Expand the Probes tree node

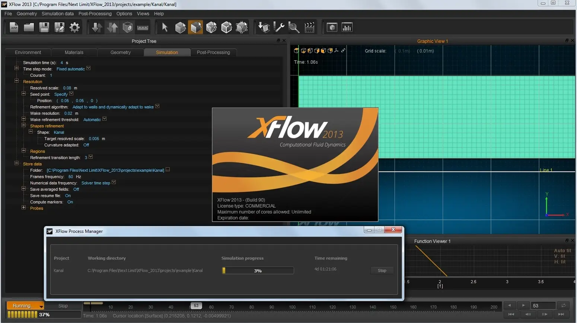pyautogui.click(x=23, y=208)
